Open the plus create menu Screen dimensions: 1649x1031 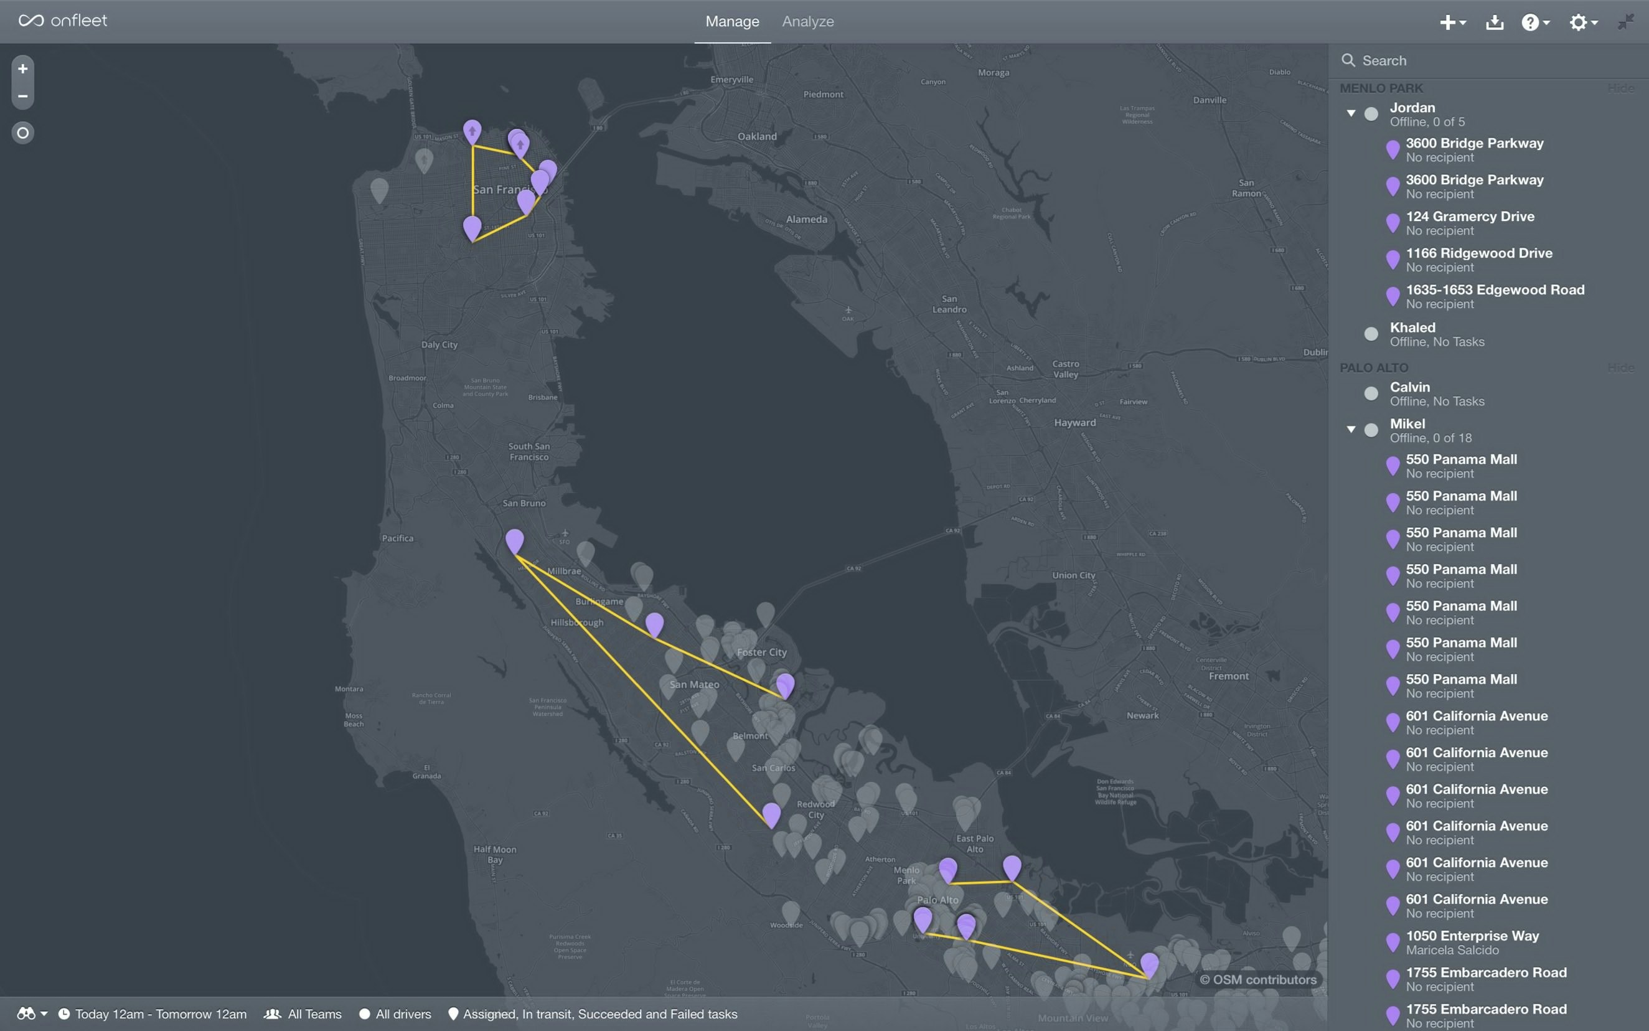click(1452, 22)
